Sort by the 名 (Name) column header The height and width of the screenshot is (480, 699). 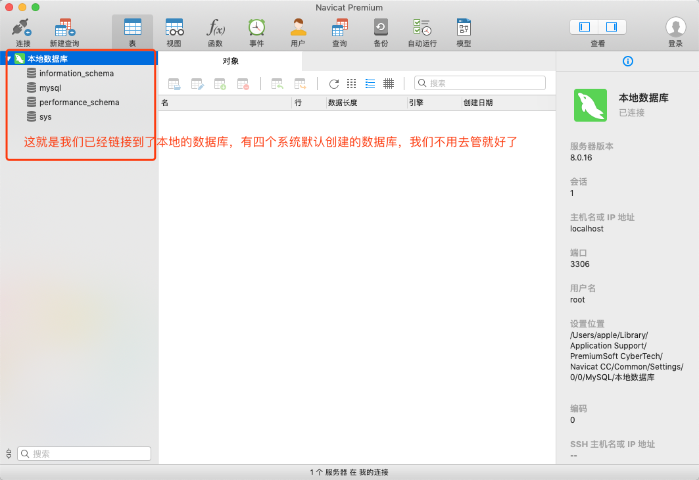click(225, 103)
